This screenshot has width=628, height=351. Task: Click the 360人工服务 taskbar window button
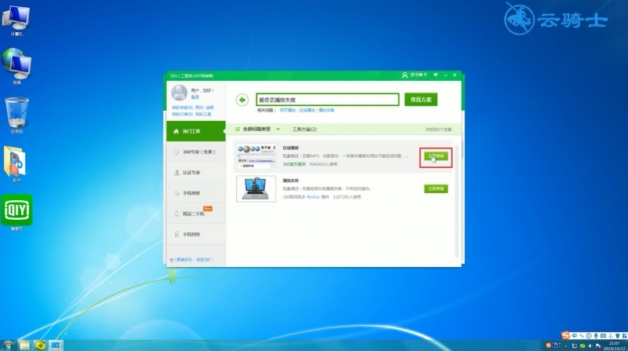tap(56, 345)
